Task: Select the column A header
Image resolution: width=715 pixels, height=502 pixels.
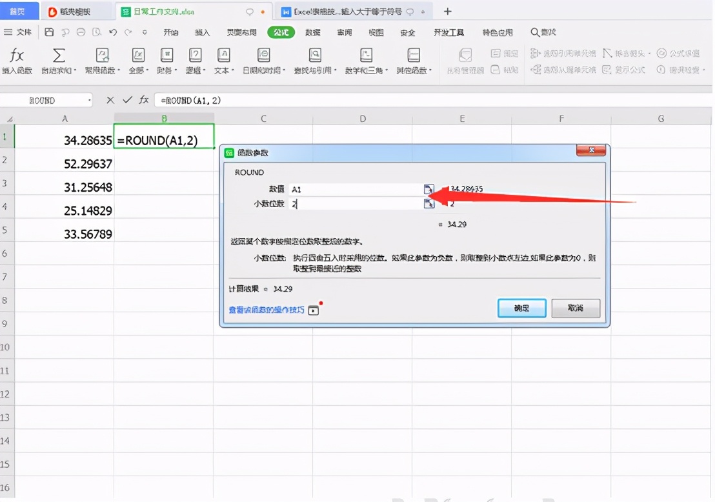Action: (65, 119)
